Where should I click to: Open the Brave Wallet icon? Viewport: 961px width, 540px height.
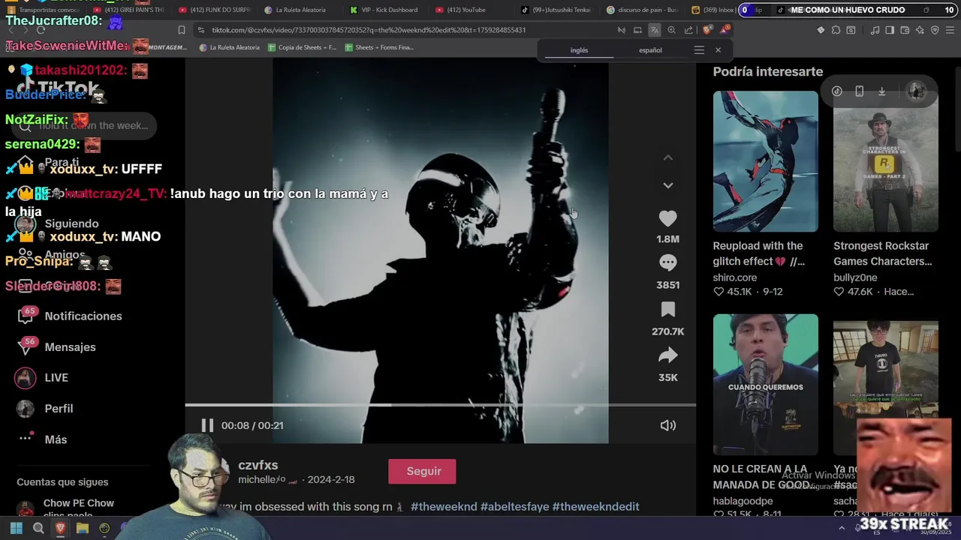(x=905, y=30)
